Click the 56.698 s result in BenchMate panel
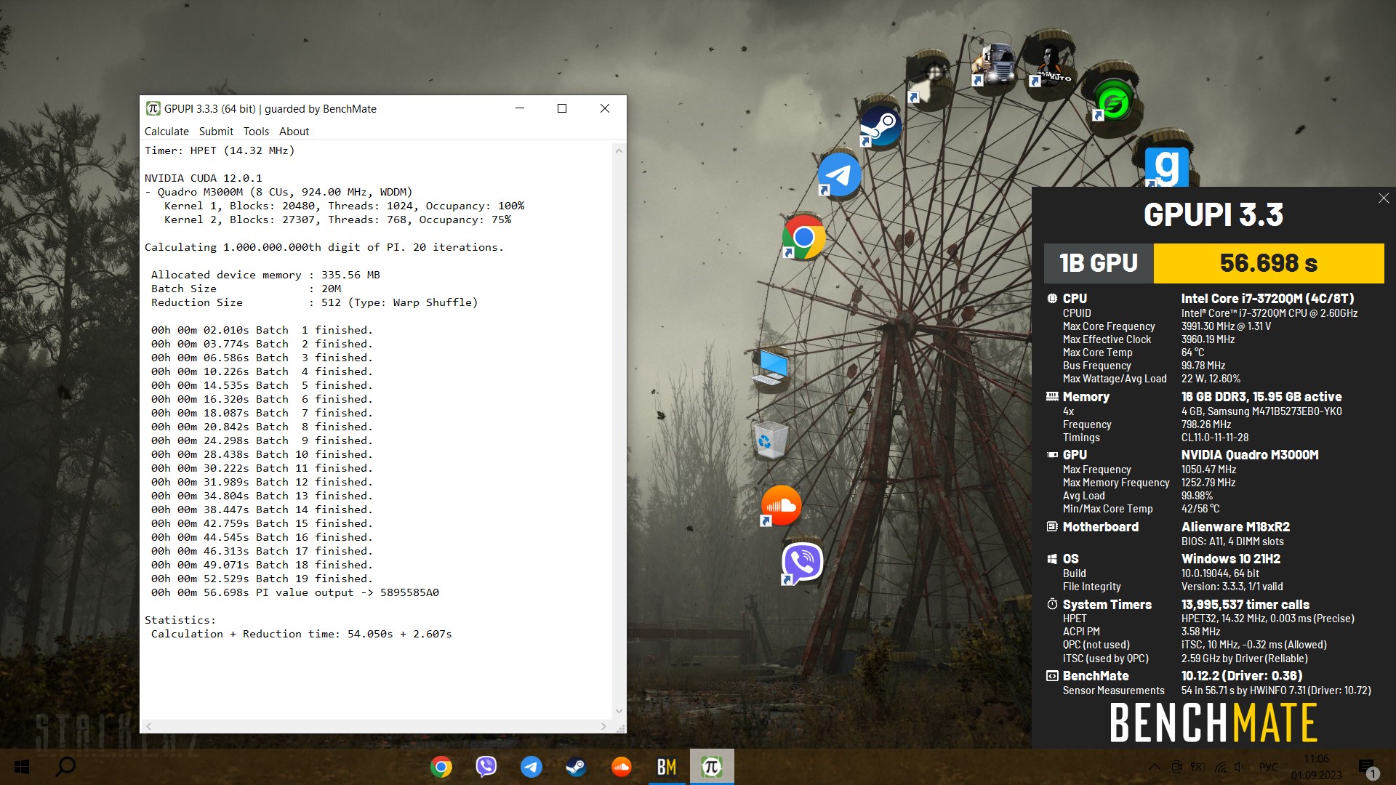The width and height of the screenshot is (1396, 785). click(x=1269, y=263)
